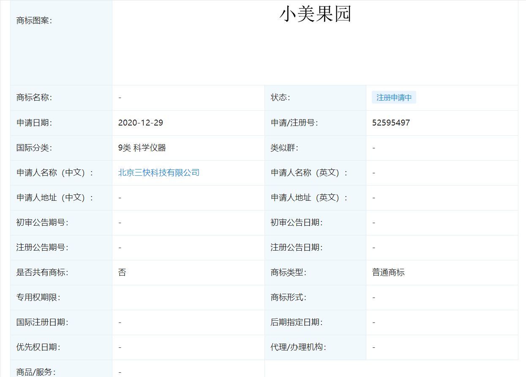Select the application number 52595497
526x377 pixels.
391,123
